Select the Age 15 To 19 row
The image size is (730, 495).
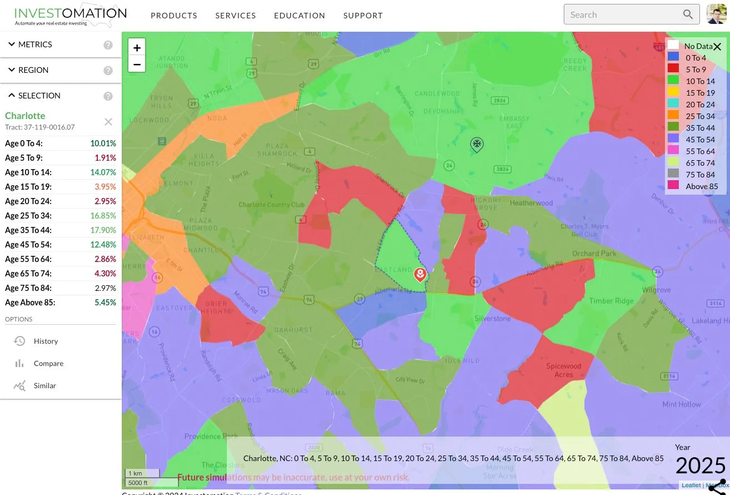61,187
